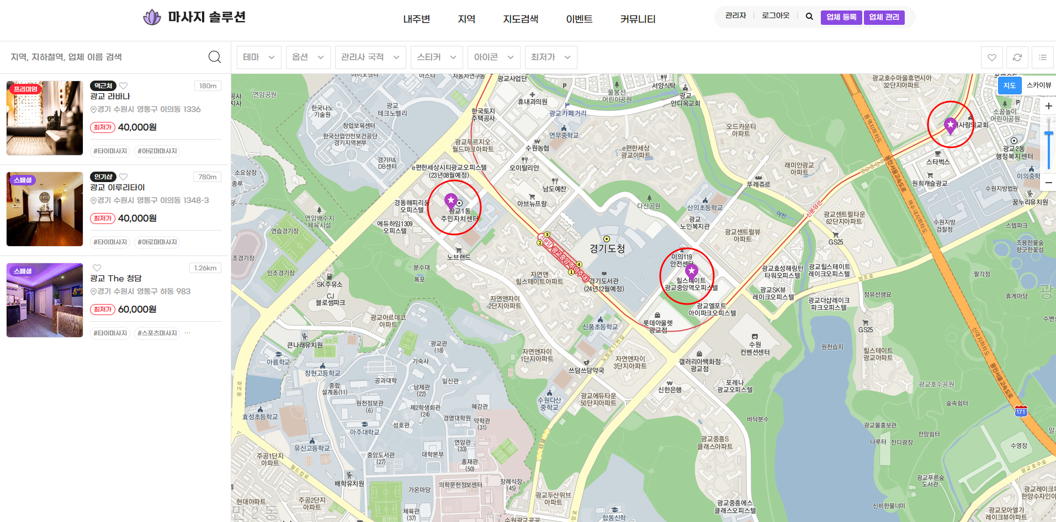
Task: Zoom out the map with minus button
Action: pyautogui.click(x=1049, y=183)
